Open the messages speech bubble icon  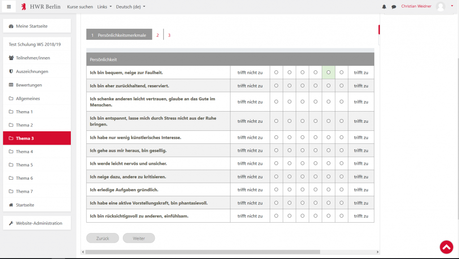click(394, 7)
